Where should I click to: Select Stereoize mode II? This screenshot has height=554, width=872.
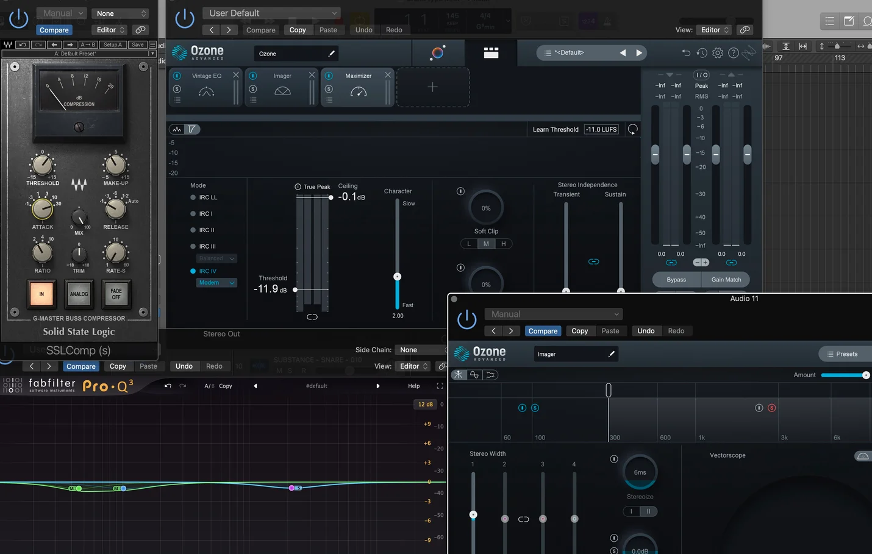[649, 511]
